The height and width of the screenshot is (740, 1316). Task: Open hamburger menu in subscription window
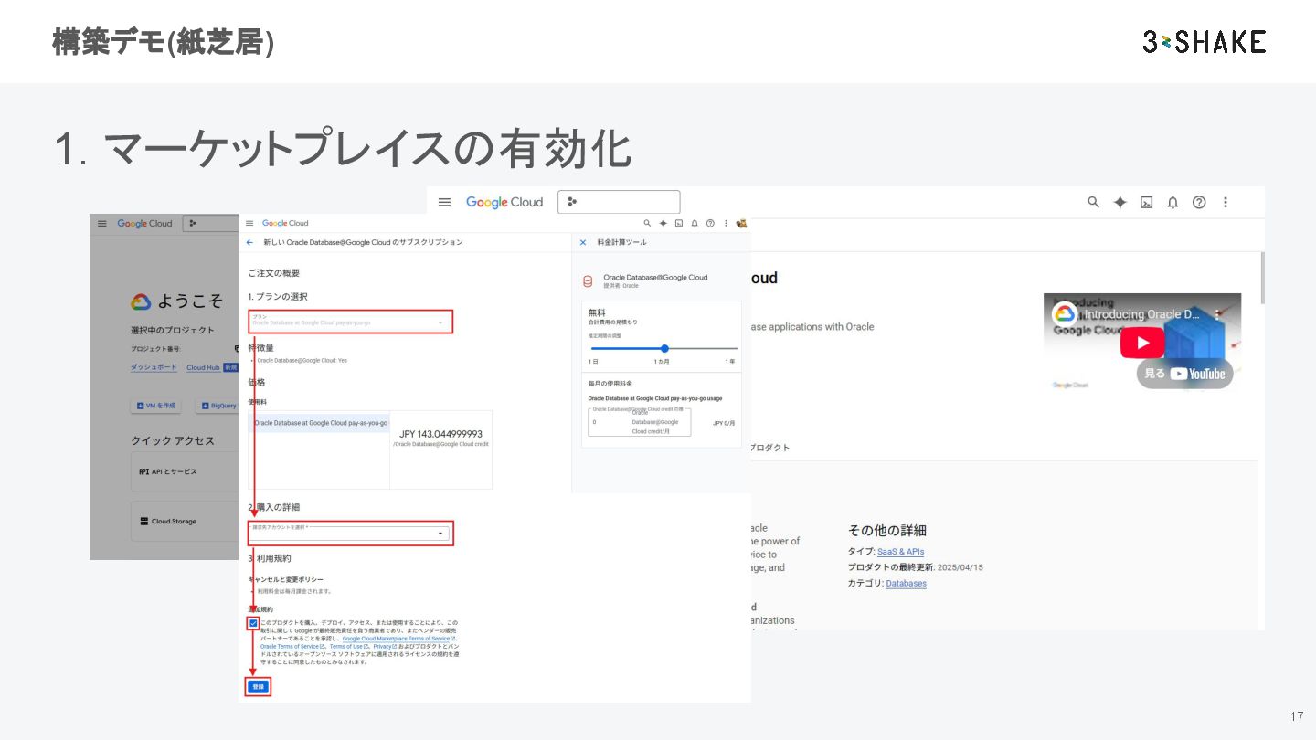pos(249,223)
